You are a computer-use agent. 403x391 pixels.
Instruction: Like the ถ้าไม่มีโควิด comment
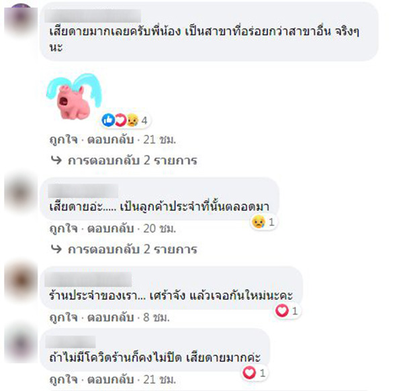tap(64, 380)
